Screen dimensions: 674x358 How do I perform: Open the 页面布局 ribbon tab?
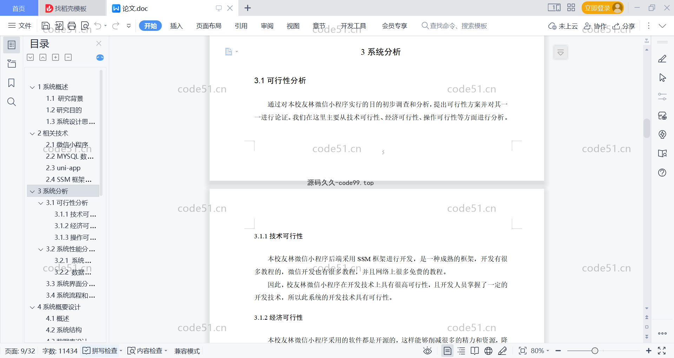(209, 26)
